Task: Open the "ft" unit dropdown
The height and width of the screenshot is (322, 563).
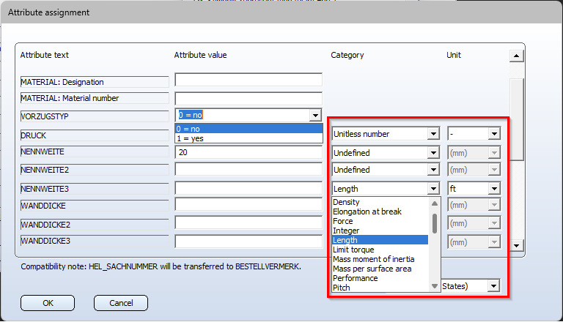Action: (x=494, y=189)
